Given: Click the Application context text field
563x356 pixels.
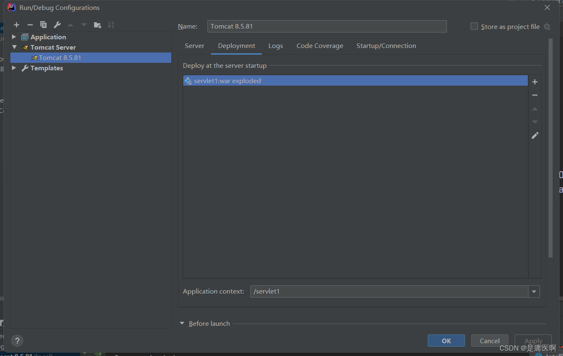Looking at the screenshot, I should (x=389, y=291).
